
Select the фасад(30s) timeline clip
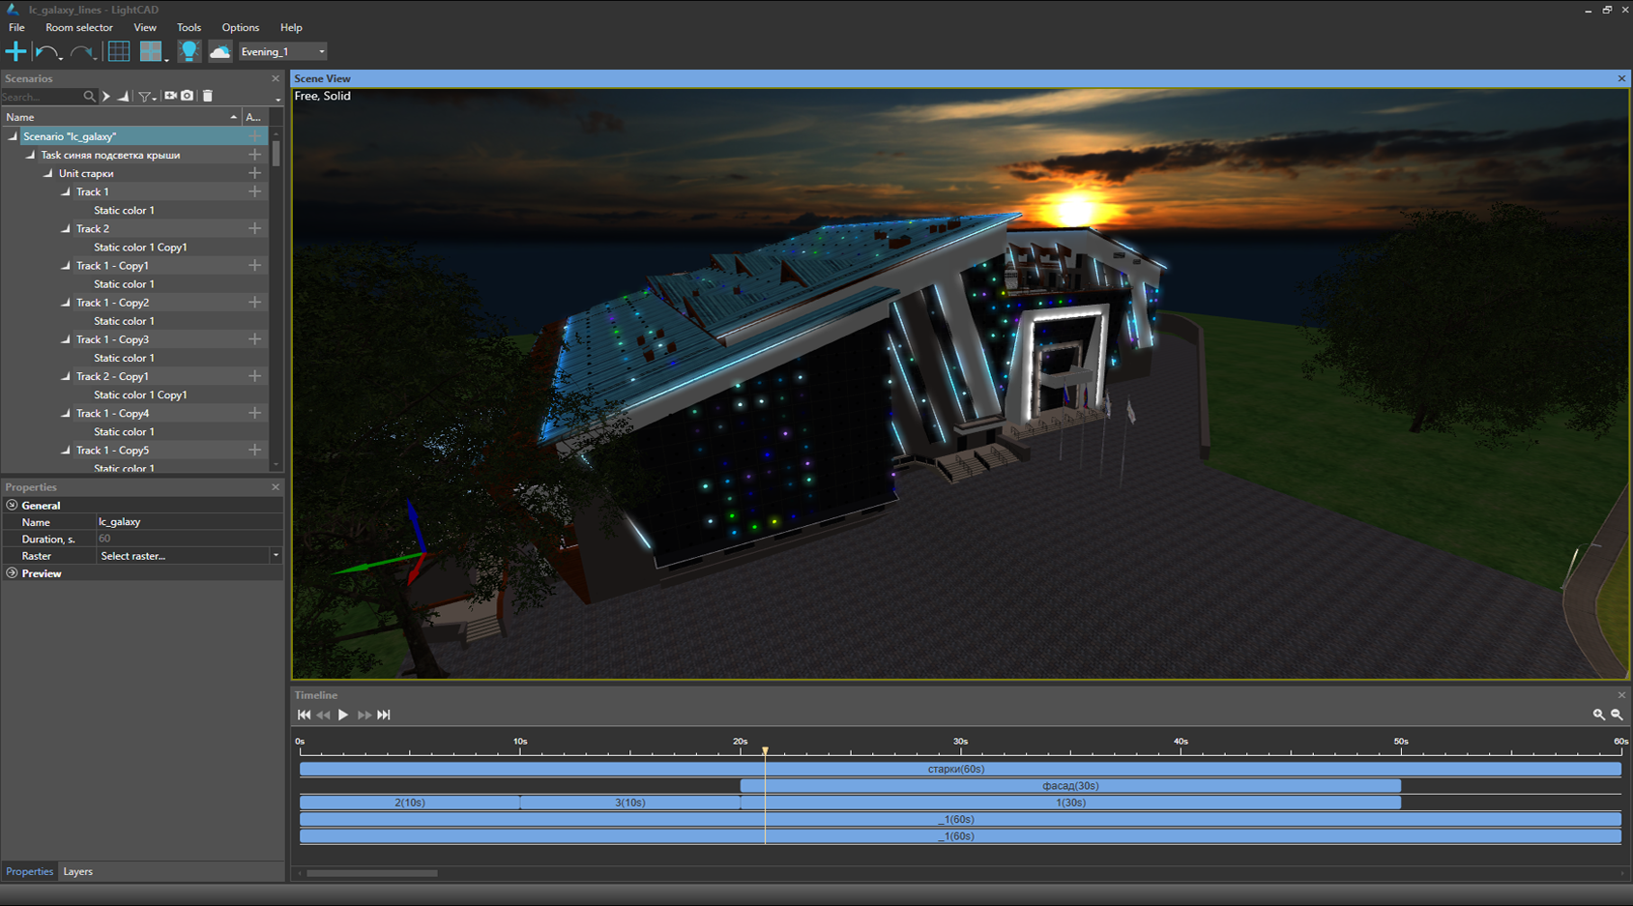coord(1069,786)
